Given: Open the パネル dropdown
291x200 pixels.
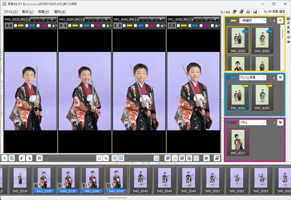Looking at the screenshot, I should point(253,123).
